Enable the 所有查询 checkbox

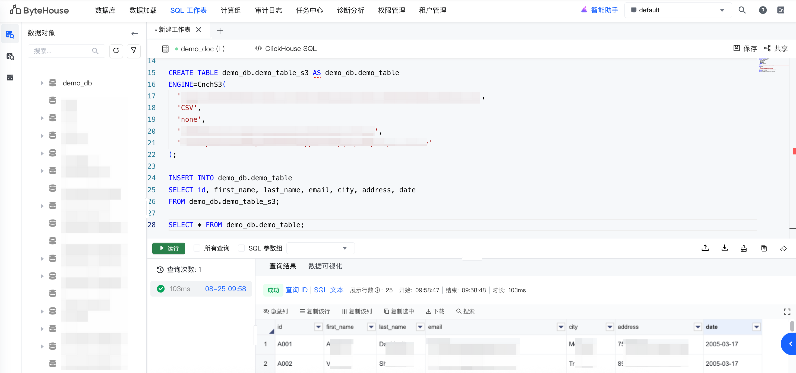point(197,248)
